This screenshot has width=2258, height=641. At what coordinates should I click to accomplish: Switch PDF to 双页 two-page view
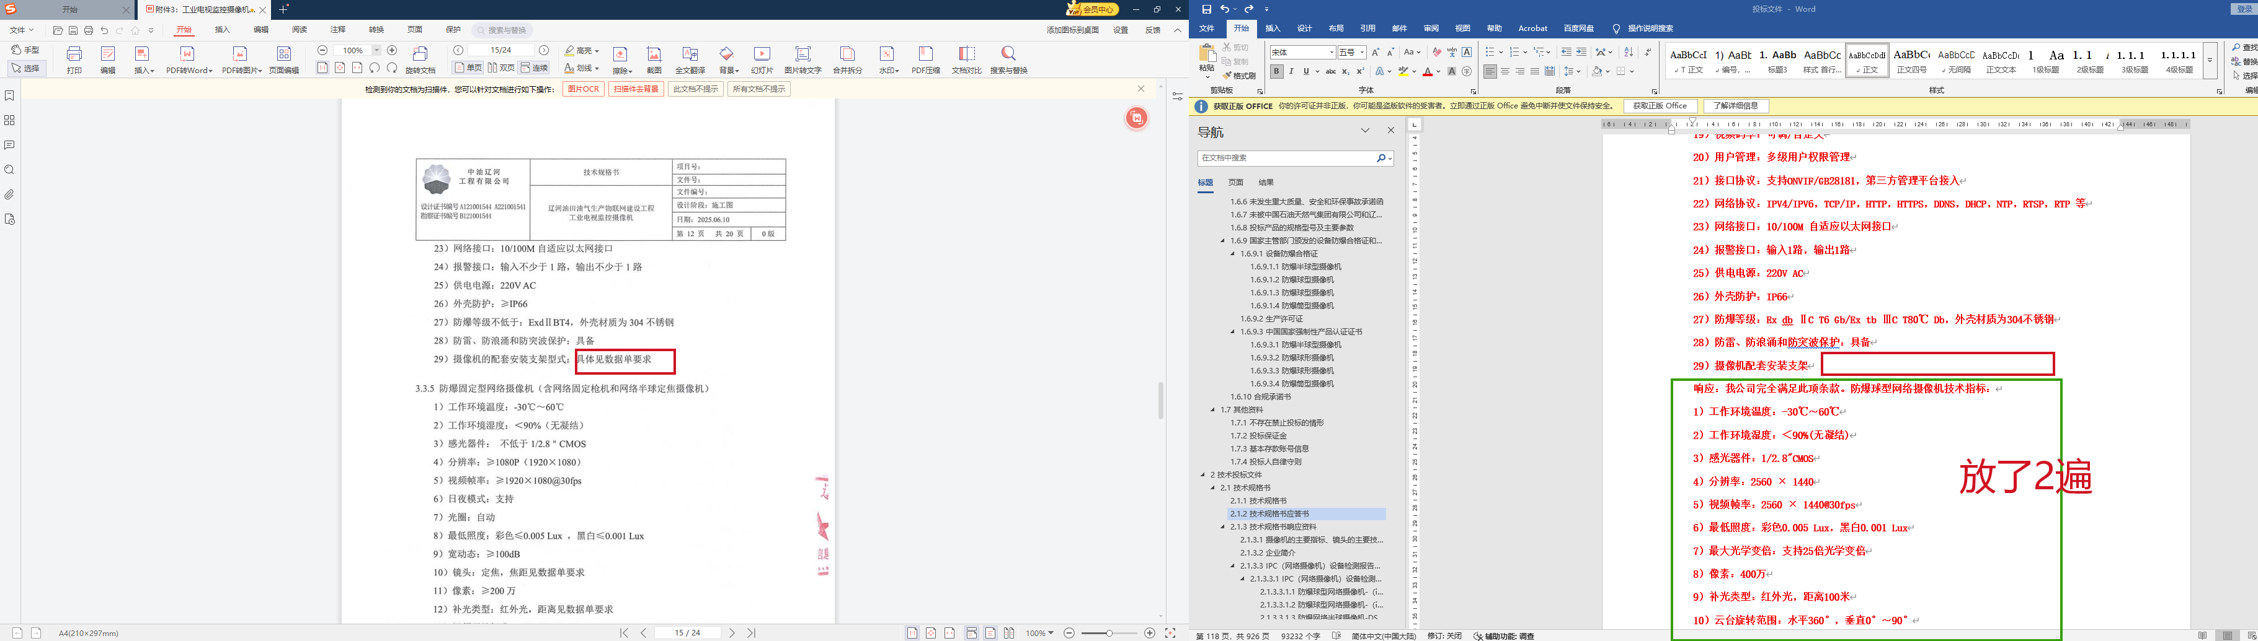tap(501, 68)
